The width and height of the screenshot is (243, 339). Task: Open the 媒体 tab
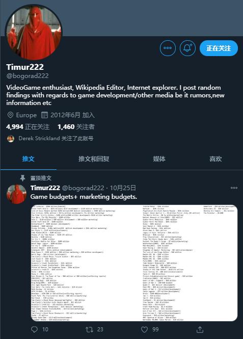coord(159,159)
